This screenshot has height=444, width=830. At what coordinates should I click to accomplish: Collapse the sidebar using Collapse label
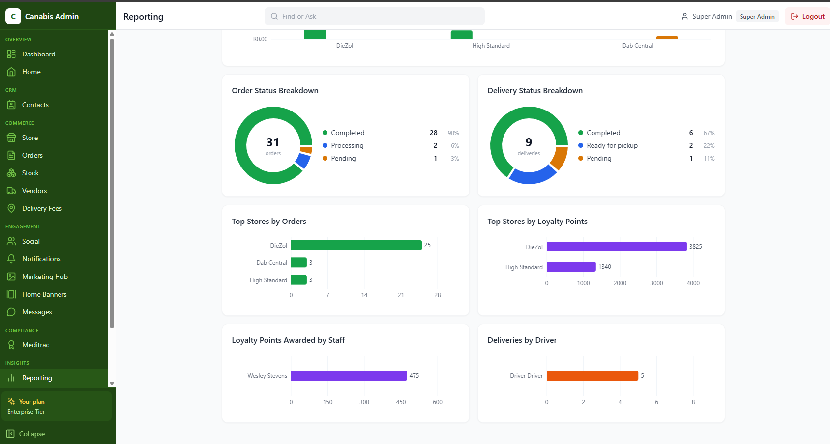coord(32,434)
